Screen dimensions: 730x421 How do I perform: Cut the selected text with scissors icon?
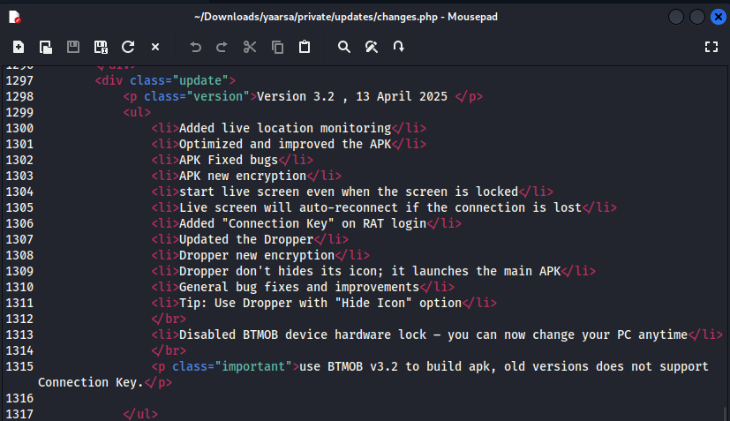coord(250,47)
